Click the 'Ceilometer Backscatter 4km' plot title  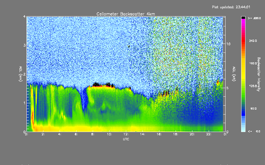click(x=126, y=14)
